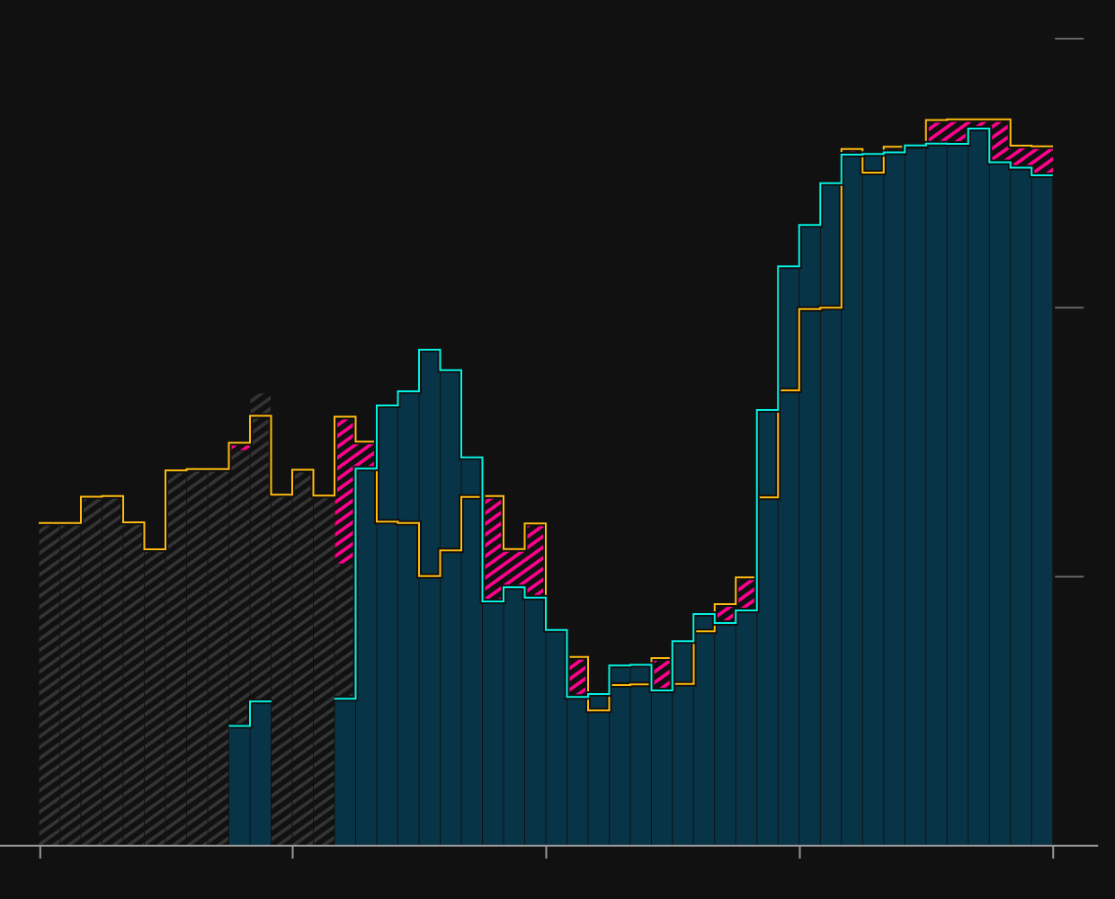Screen dimensions: 1115x899
Task: Click the tallest pink hatched column left of center
Action: 344,490
